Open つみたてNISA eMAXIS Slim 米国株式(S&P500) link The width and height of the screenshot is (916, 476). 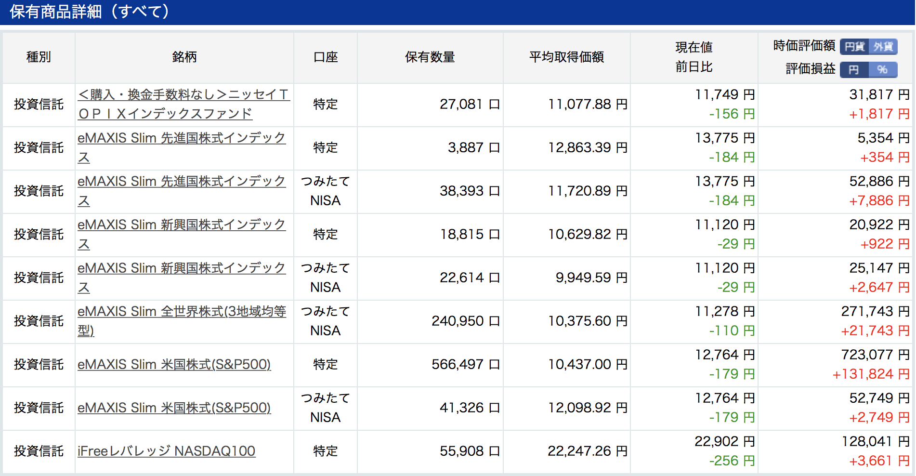174,408
